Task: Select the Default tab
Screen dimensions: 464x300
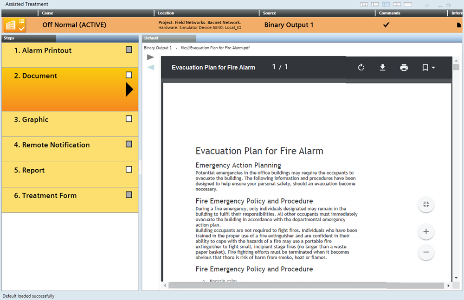Action: pos(169,38)
